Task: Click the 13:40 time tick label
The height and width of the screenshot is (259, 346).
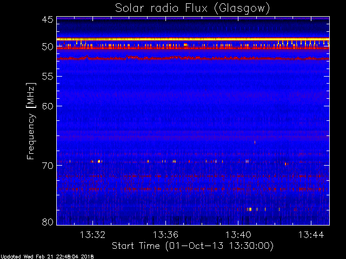Action: [x=238, y=235]
